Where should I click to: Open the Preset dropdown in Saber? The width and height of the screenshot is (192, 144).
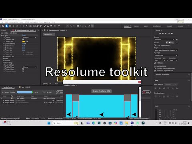tap(30, 38)
